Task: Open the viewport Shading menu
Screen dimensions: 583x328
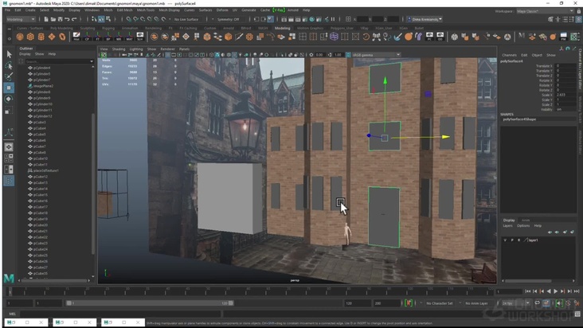Action: (x=119, y=49)
